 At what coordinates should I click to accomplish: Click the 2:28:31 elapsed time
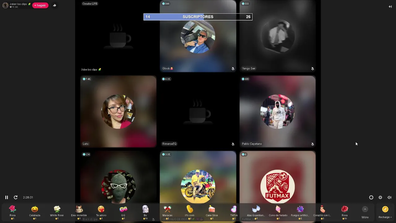28,197
